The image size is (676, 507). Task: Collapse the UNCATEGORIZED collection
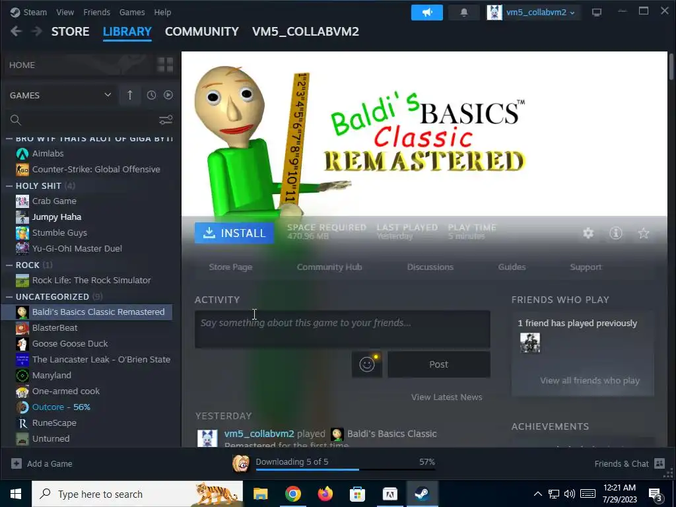9,296
